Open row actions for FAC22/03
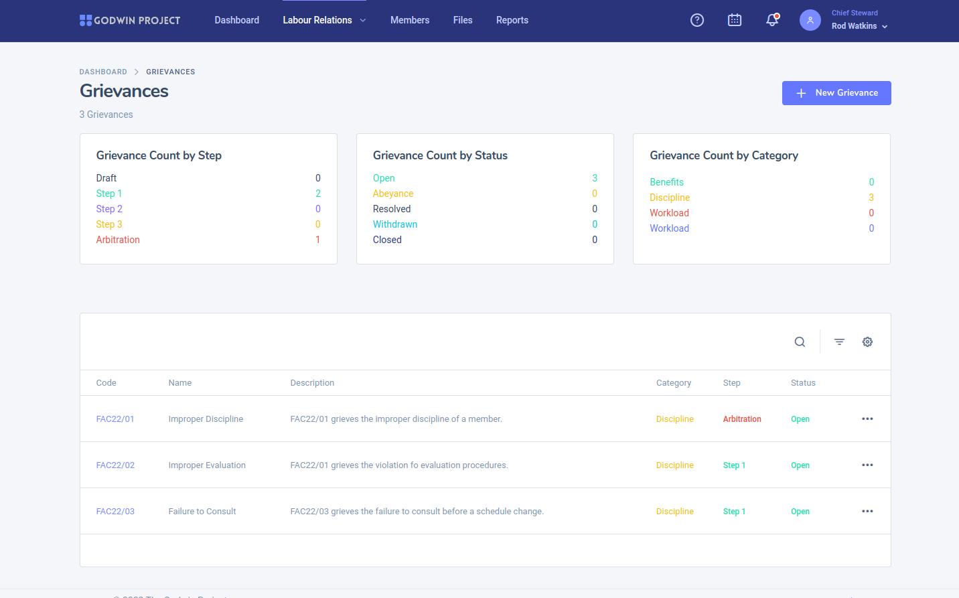959x598 pixels. click(x=867, y=512)
